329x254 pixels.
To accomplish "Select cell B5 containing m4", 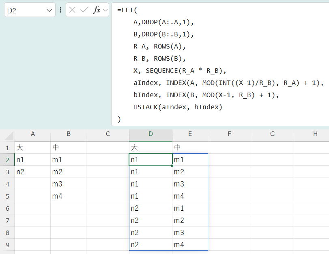I will pyautogui.click(x=68, y=196).
